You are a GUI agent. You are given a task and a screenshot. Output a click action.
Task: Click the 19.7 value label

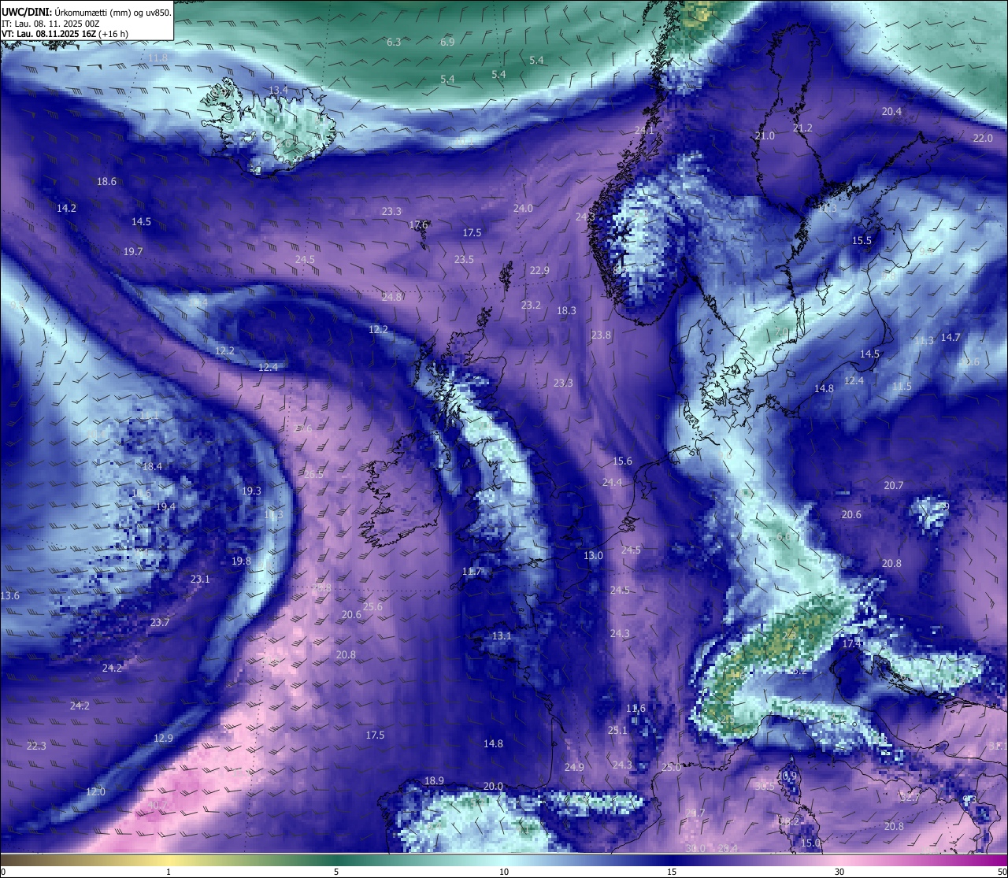(133, 252)
